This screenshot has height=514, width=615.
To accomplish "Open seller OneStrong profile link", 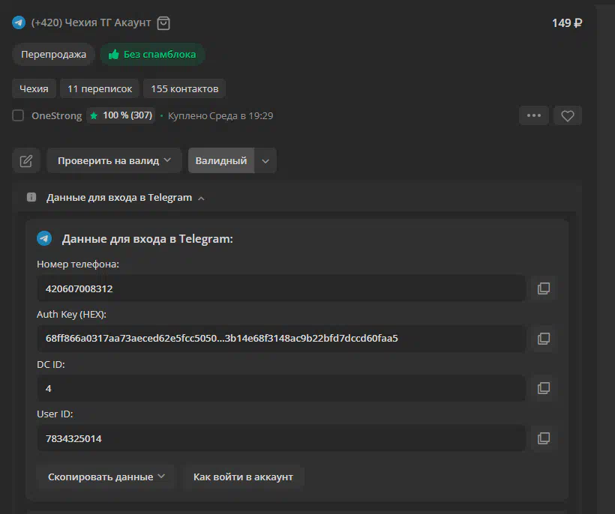I will 57,116.
